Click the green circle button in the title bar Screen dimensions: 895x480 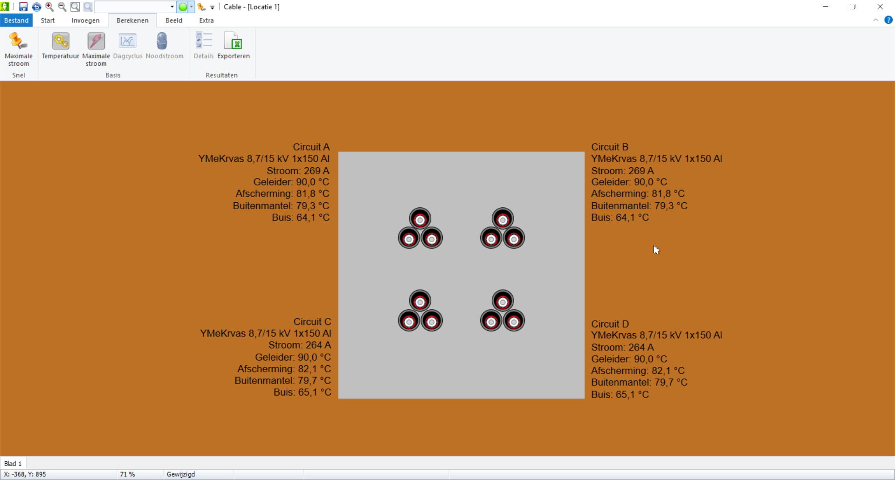(x=183, y=7)
